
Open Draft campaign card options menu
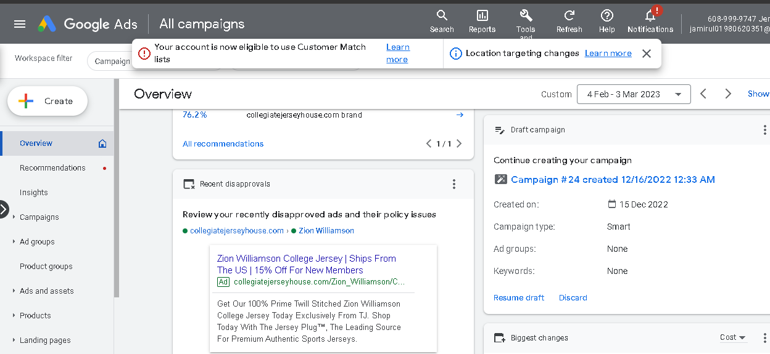[764, 130]
